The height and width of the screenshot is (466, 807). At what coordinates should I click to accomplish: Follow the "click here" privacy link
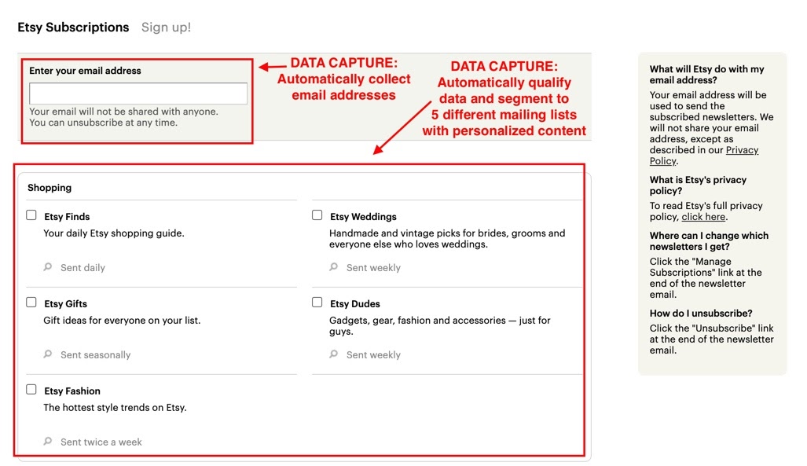click(703, 217)
